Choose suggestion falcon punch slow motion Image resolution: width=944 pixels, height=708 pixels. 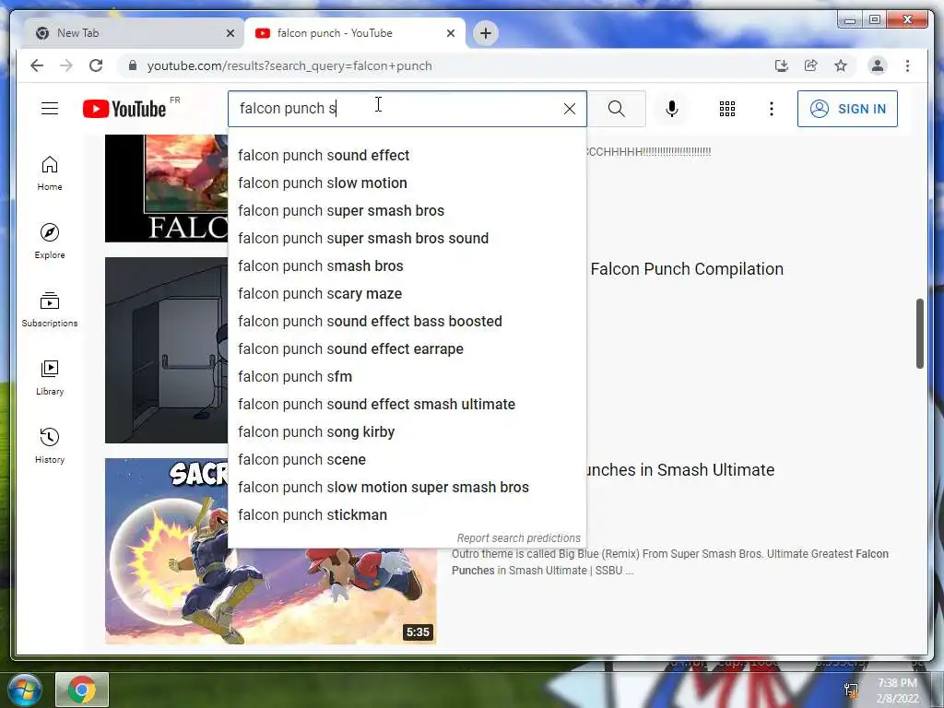[407, 183]
